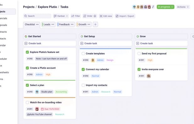Image resolution: width=194 pixels, height=124 pixels.
Task: Click the Order button
Action: [90, 16]
